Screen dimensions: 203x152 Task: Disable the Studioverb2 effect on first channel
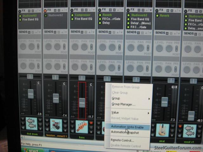coord(20,15)
